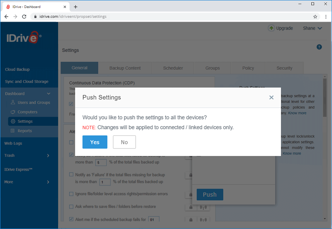
Task: Open Web Logs in the sidebar
Action: click(x=13, y=143)
